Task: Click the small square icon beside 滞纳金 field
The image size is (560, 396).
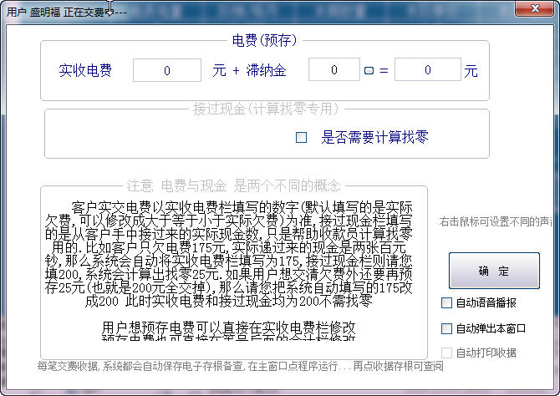Action: (368, 71)
